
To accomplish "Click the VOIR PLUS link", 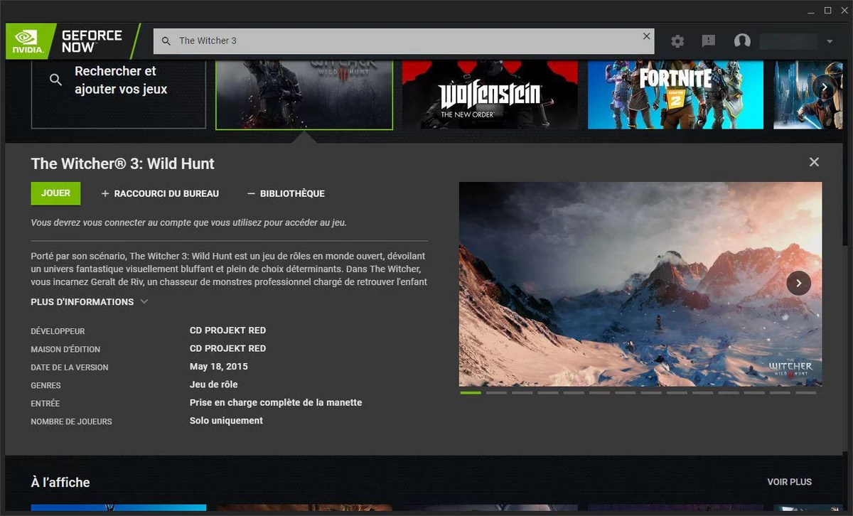I will click(x=789, y=482).
